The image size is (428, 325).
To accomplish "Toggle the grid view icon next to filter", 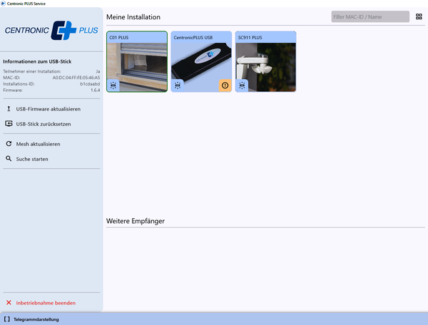I will coord(419,16).
